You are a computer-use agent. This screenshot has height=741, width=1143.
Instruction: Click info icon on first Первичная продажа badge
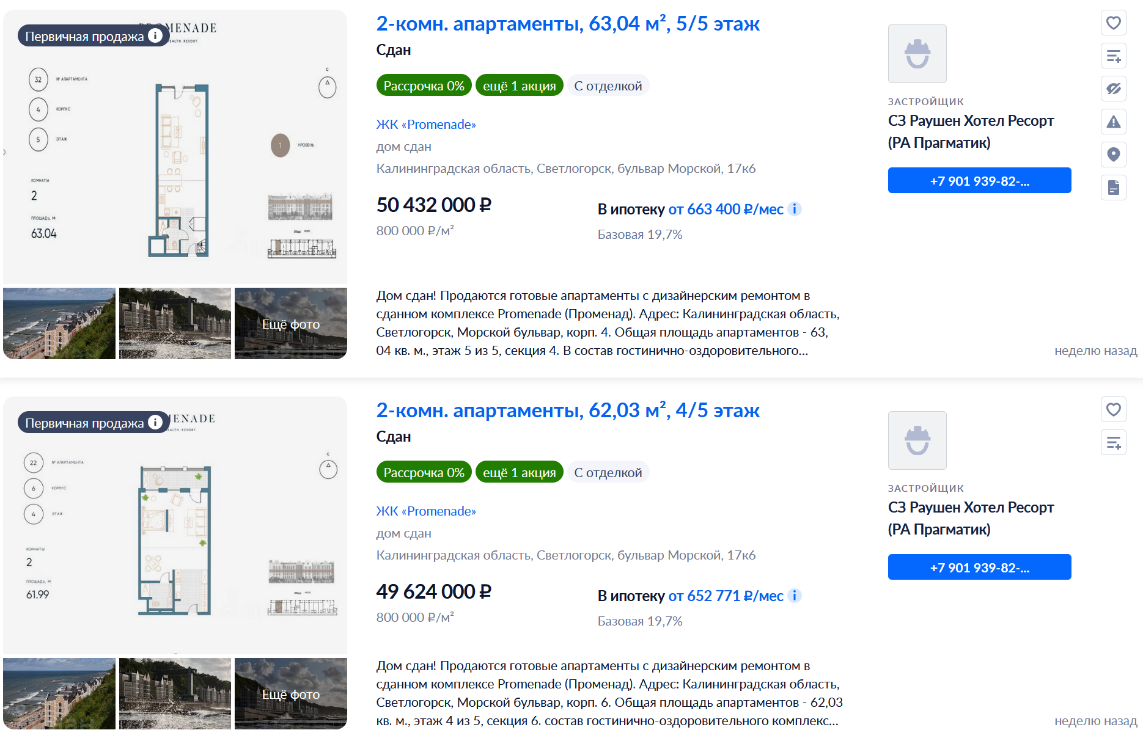point(156,36)
